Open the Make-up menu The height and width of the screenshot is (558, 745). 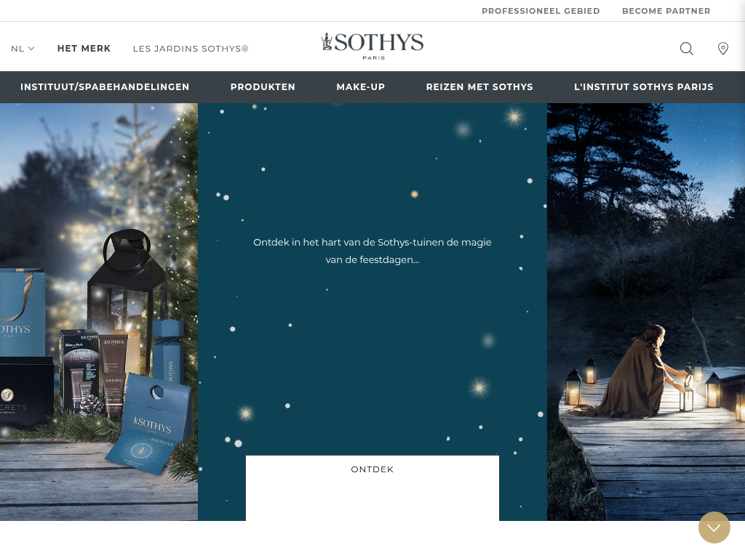(361, 87)
